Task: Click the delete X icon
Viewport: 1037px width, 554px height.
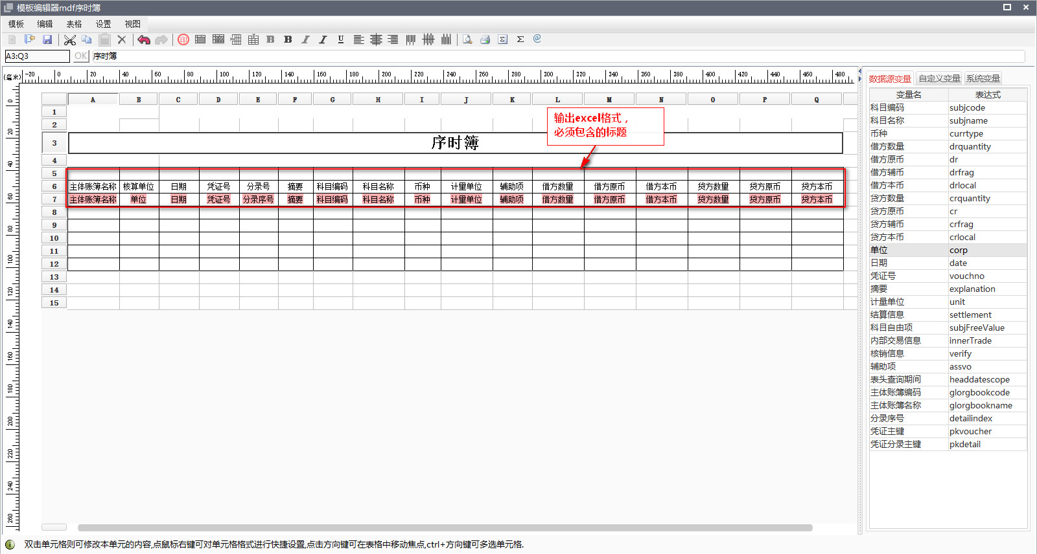Action: click(122, 40)
